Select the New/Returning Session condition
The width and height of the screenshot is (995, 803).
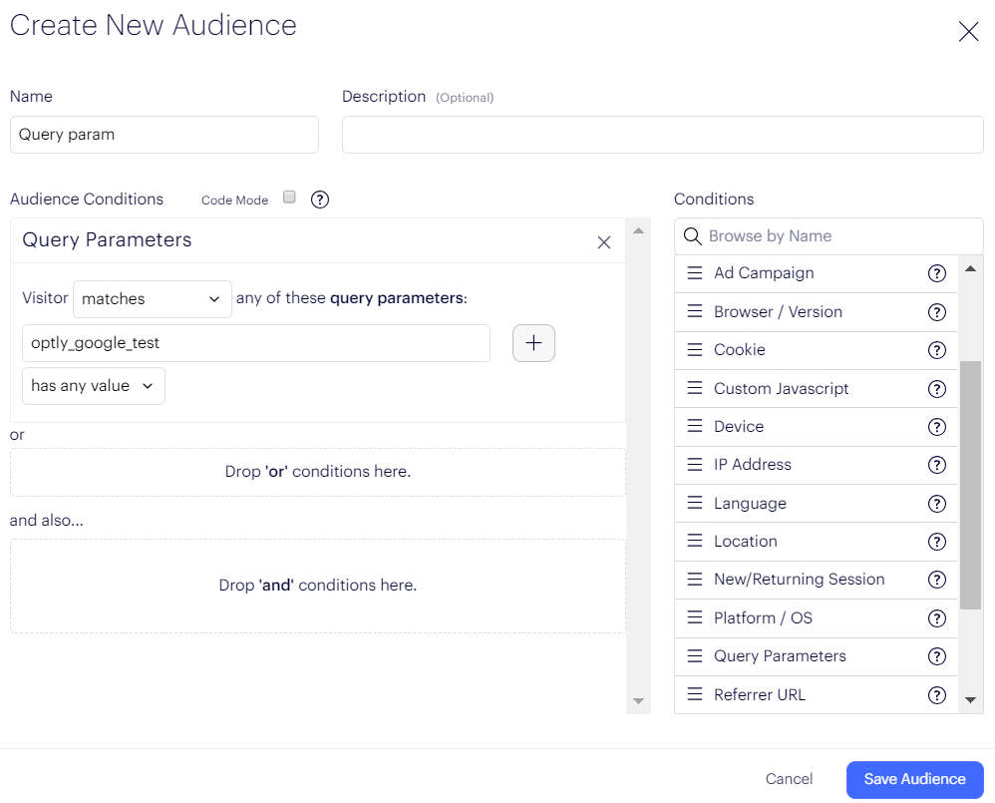click(799, 579)
